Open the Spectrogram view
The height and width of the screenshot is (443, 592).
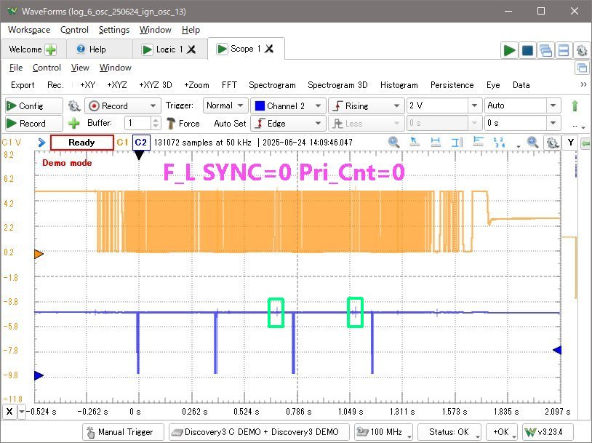click(x=272, y=85)
